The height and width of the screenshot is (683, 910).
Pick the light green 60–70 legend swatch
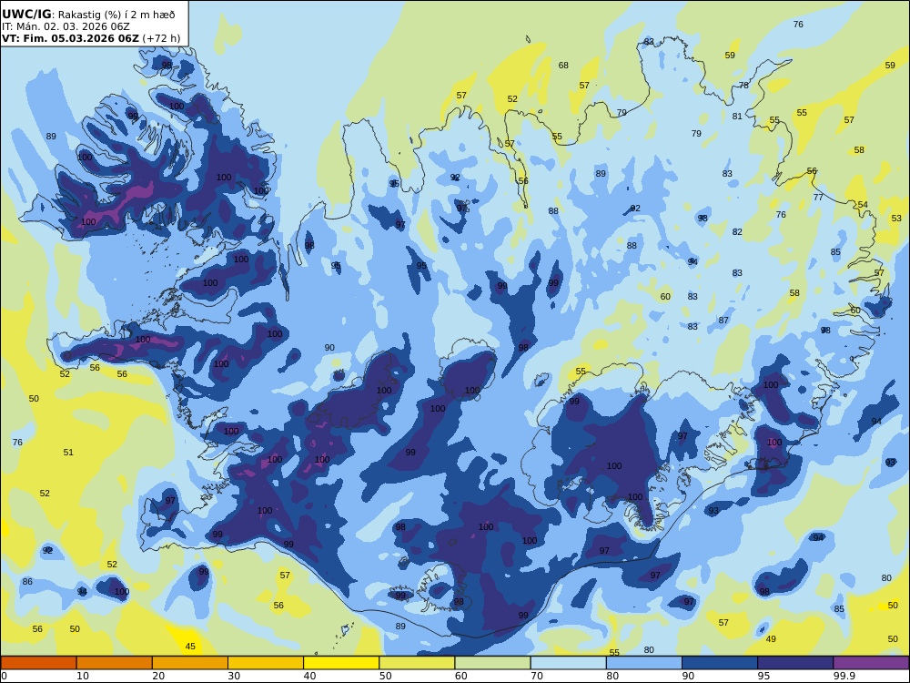pyautogui.click(x=492, y=663)
